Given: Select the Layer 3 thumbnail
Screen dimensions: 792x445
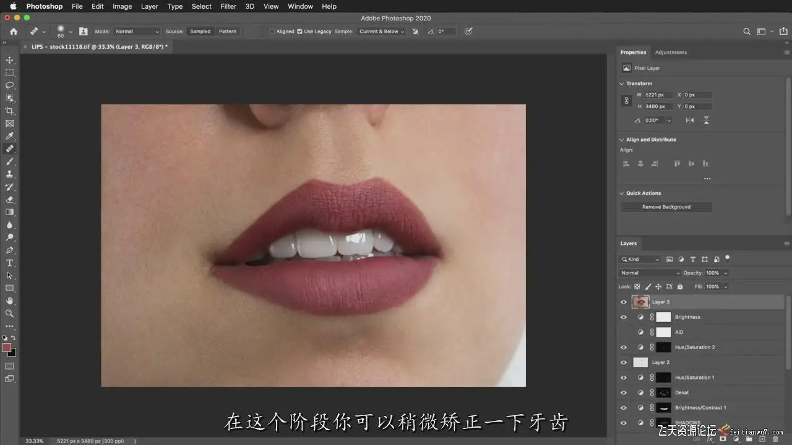Looking at the screenshot, I should [640, 302].
